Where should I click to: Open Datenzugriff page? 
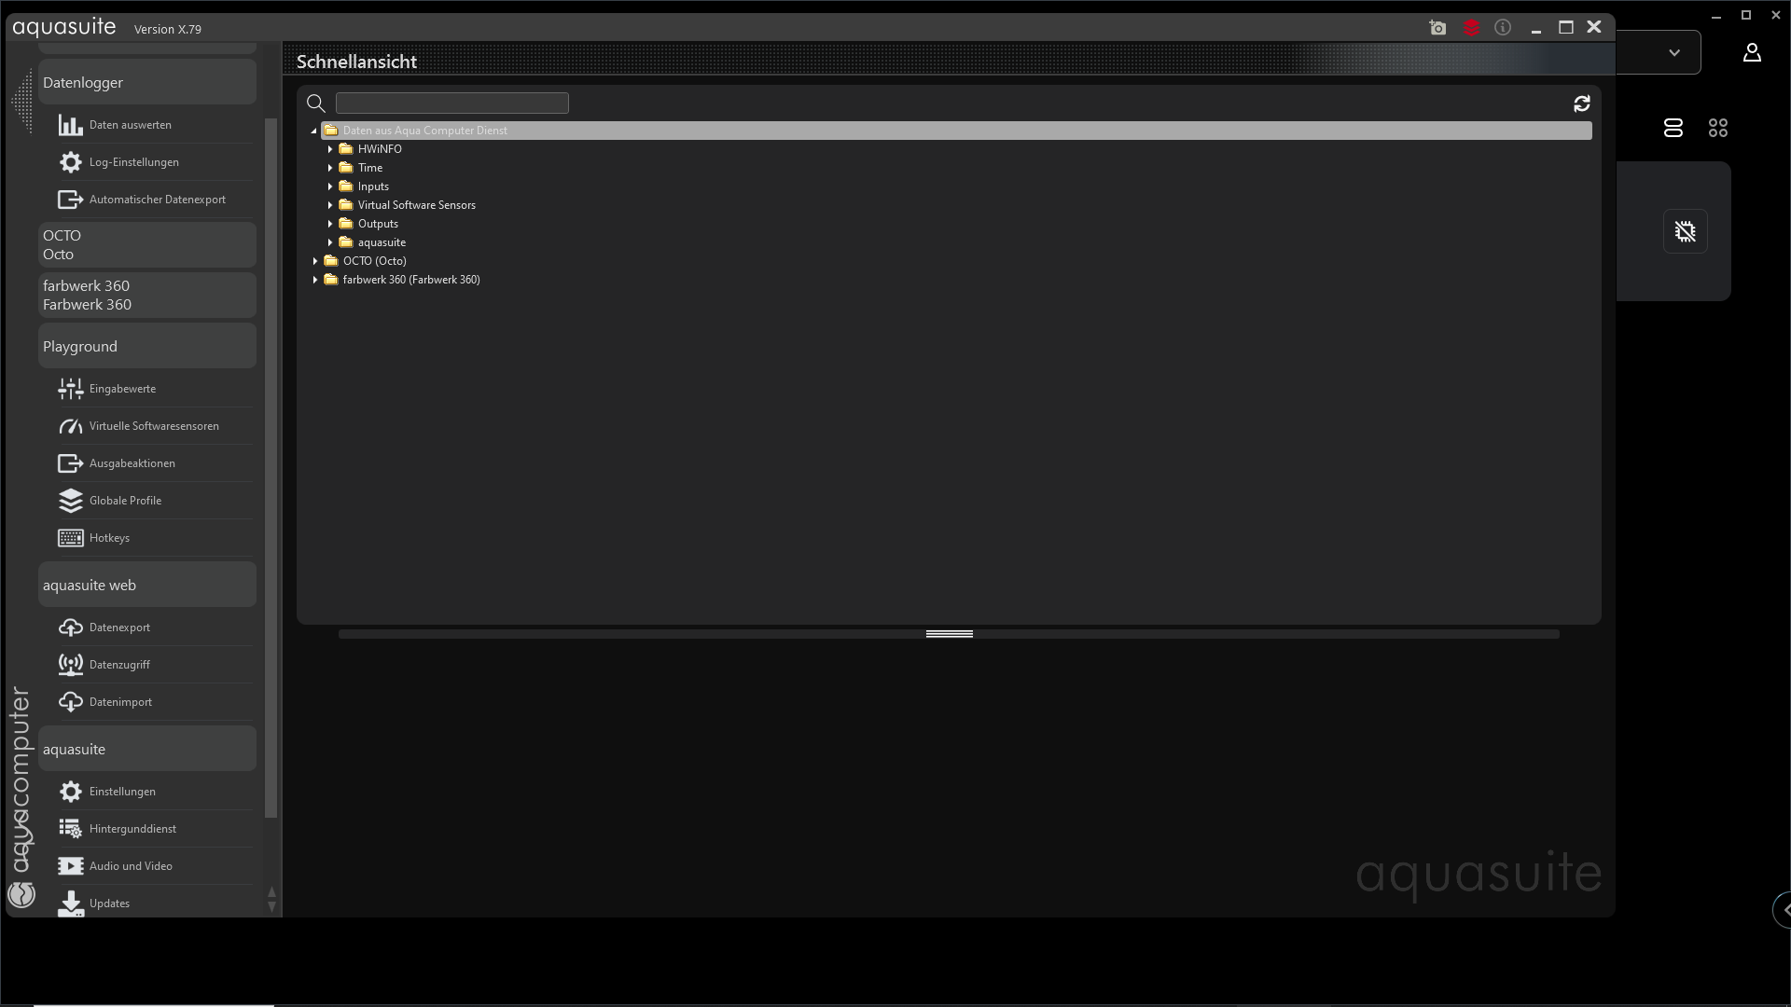119,665
